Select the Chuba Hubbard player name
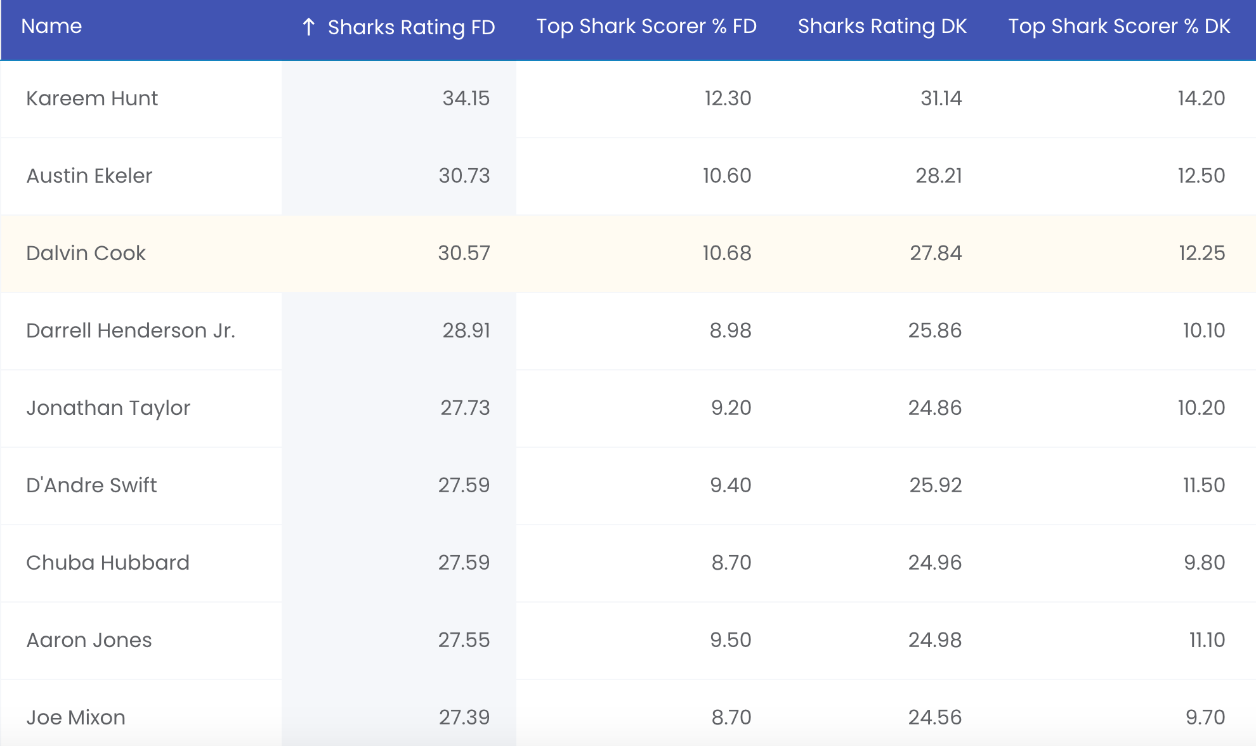This screenshot has width=1256, height=746. click(x=108, y=563)
